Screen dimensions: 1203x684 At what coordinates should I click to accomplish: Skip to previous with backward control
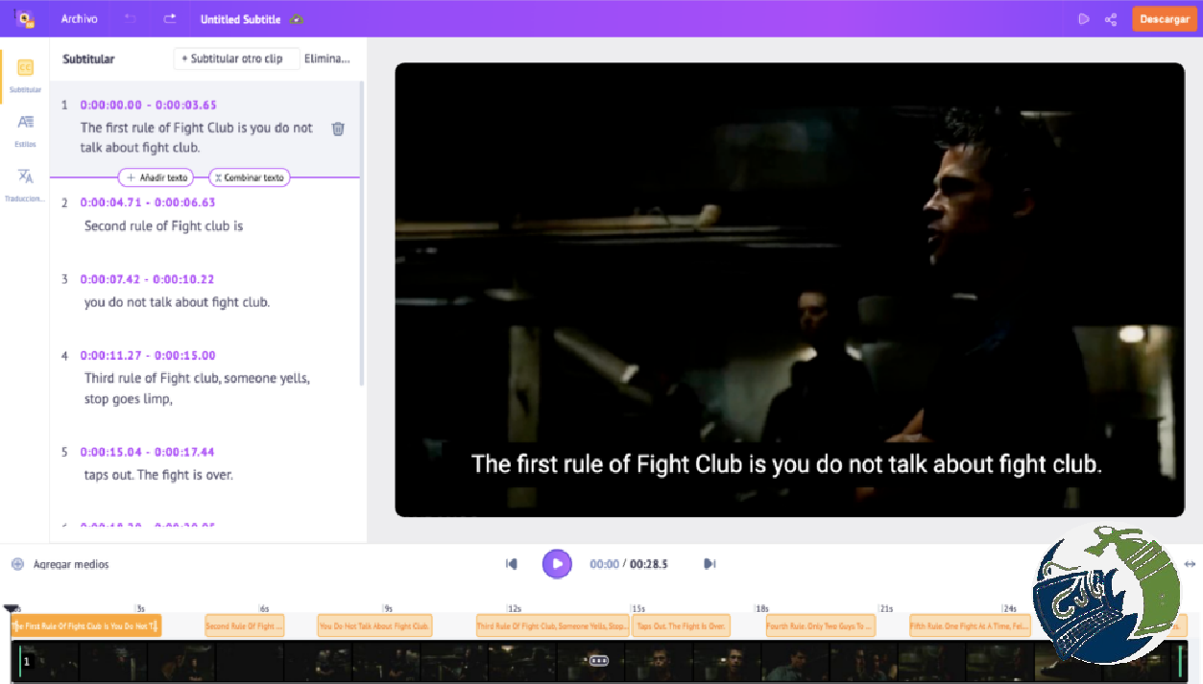click(x=512, y=564)
